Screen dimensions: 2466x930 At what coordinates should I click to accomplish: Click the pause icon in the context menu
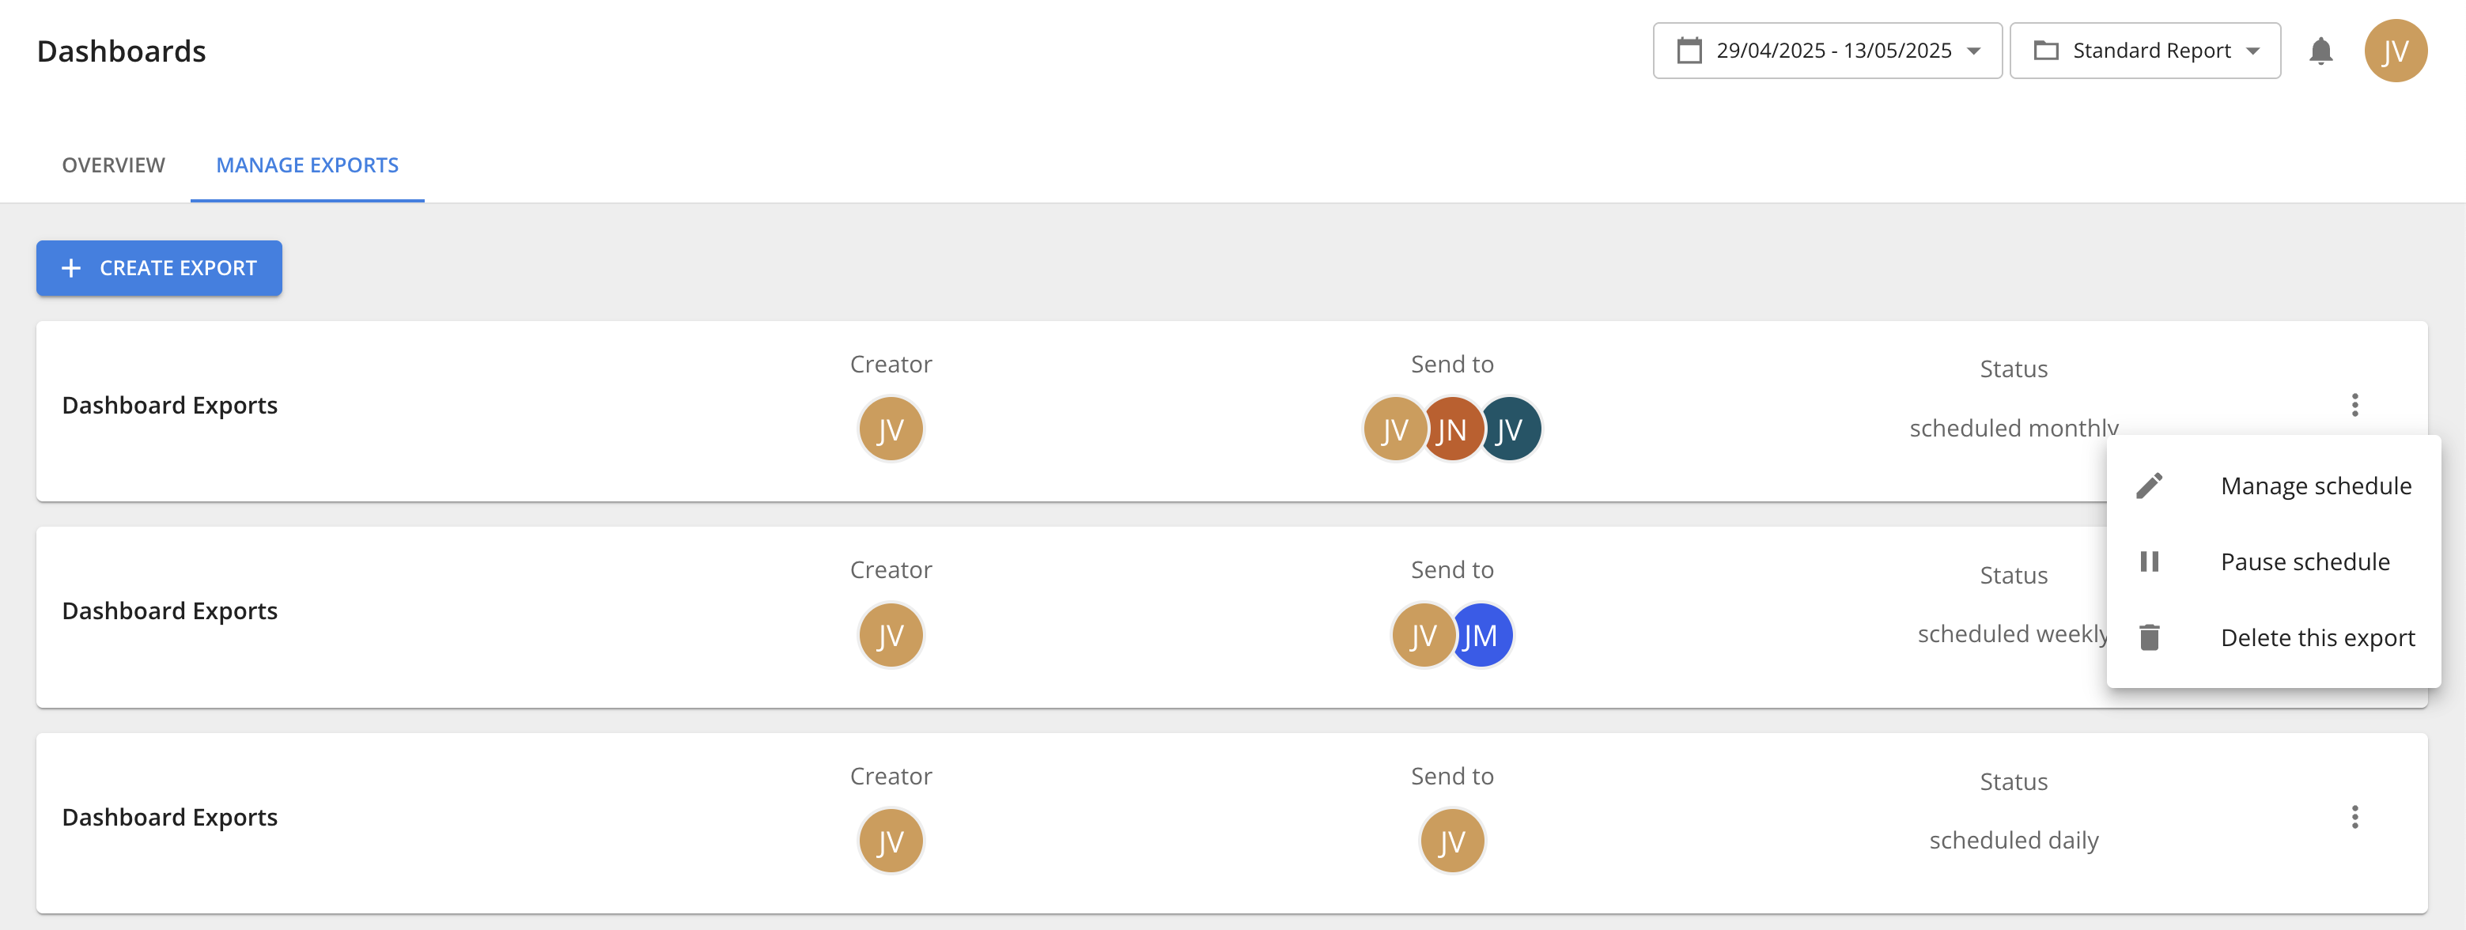coord(2151,561)
